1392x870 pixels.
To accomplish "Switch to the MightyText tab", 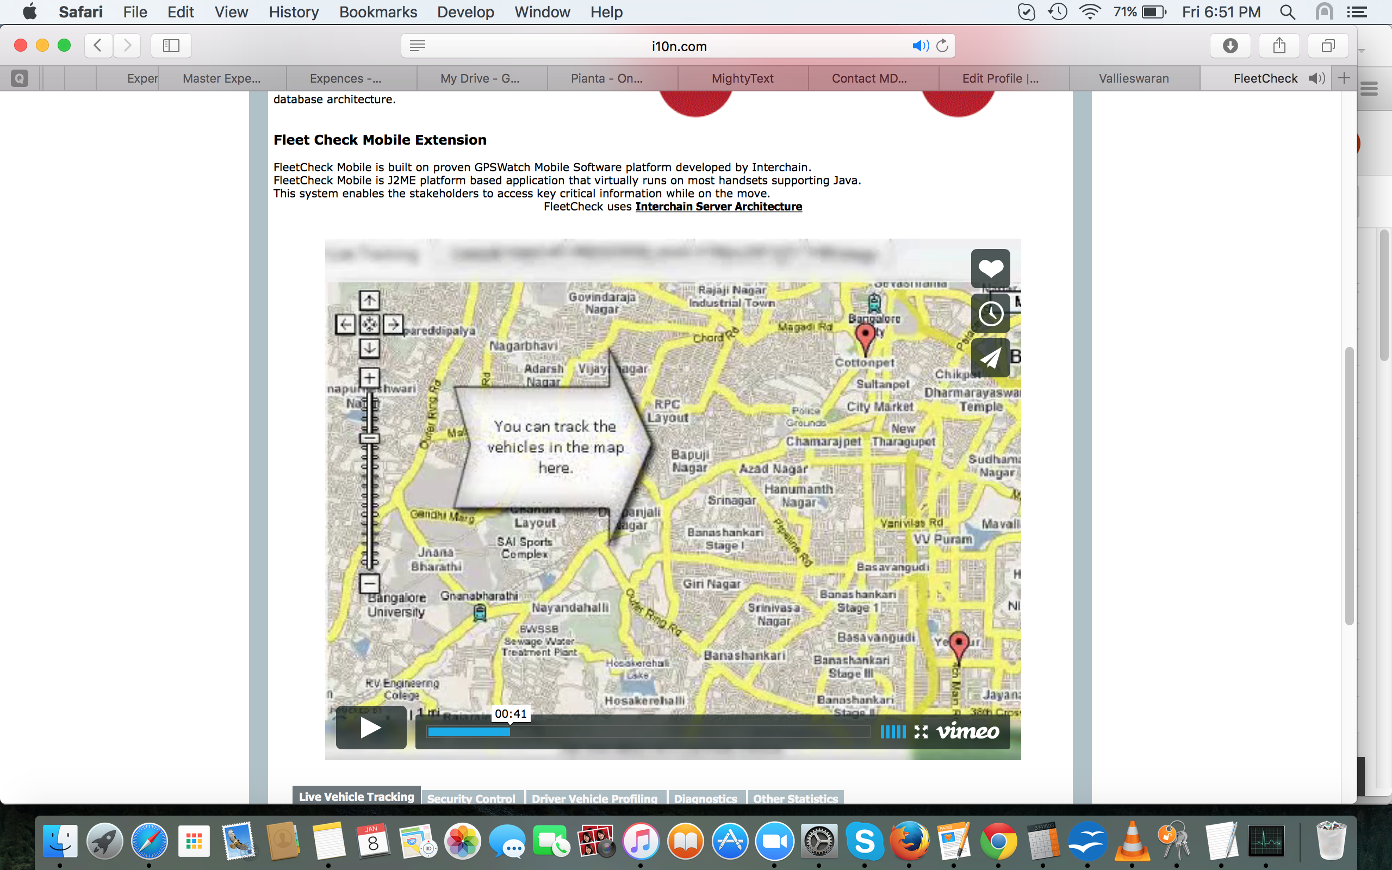I will pos(742,78).
